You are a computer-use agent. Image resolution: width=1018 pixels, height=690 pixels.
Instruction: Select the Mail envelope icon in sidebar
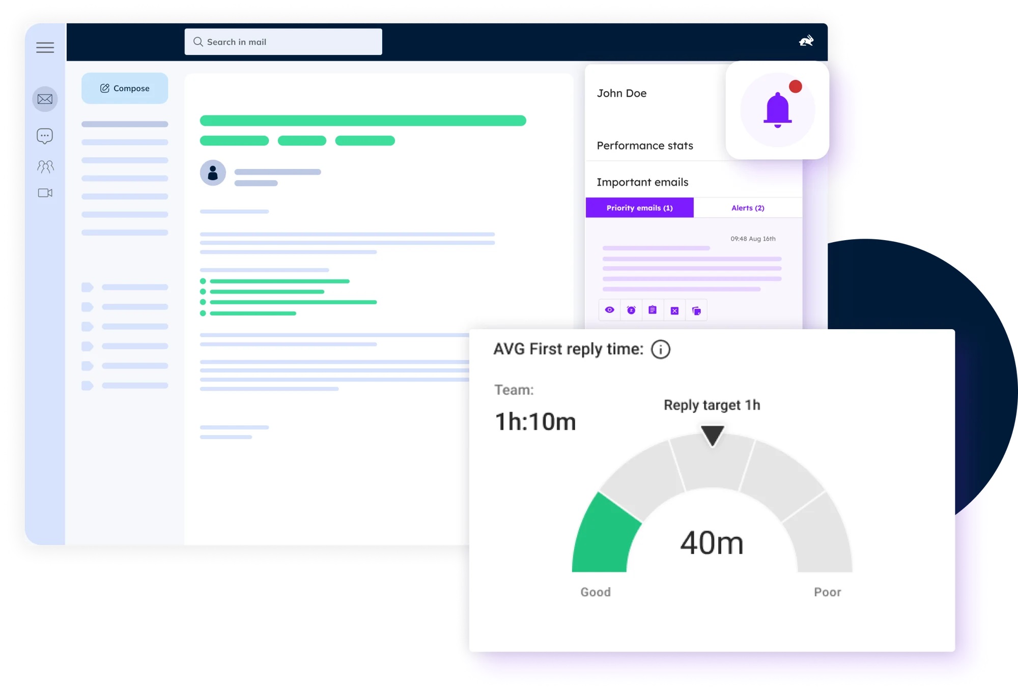click(x=45, y=99)
